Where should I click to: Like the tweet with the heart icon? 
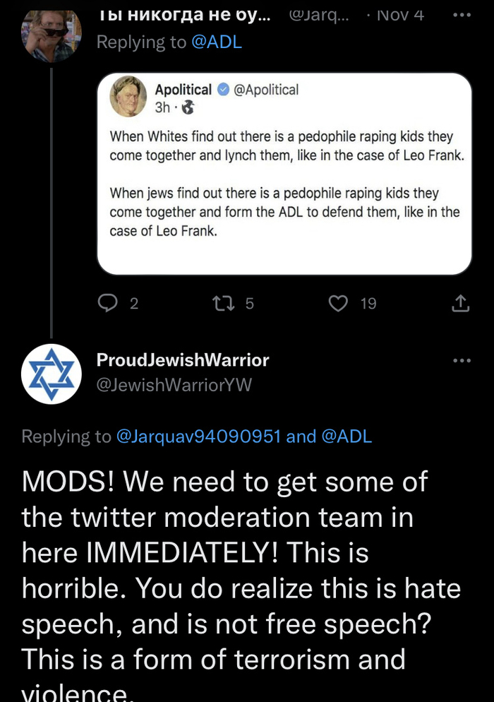coord(339,303)
